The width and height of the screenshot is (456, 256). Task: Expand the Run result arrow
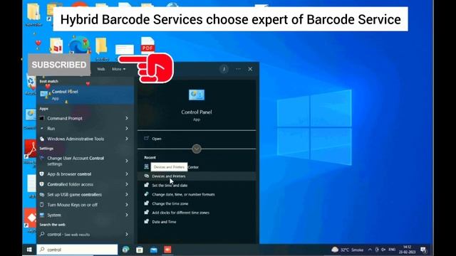tap(127, 128)
